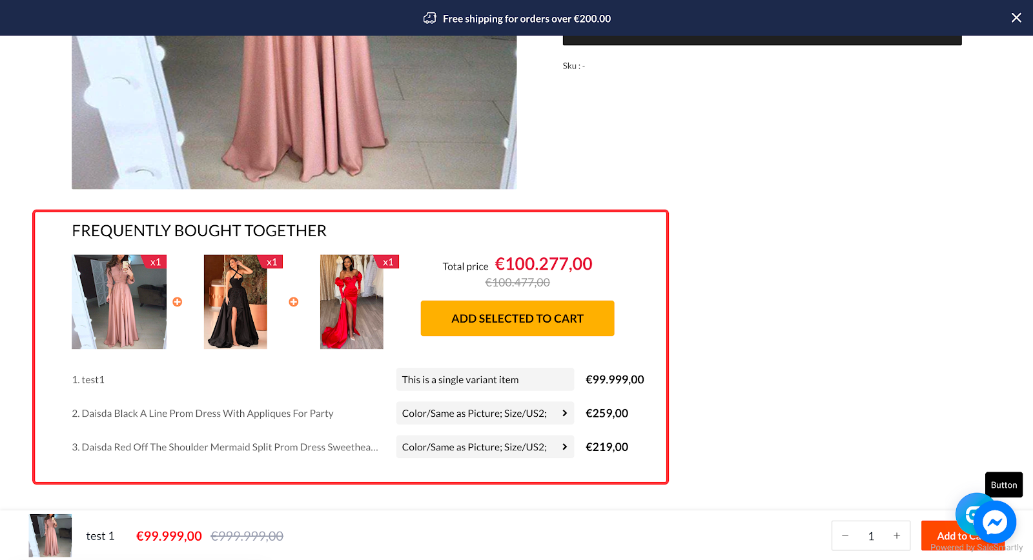Click the sticky bar test 1 product thumbnail
This screenshot has height=560, width=1033.
pyautogui.click(x=50, y=535)
